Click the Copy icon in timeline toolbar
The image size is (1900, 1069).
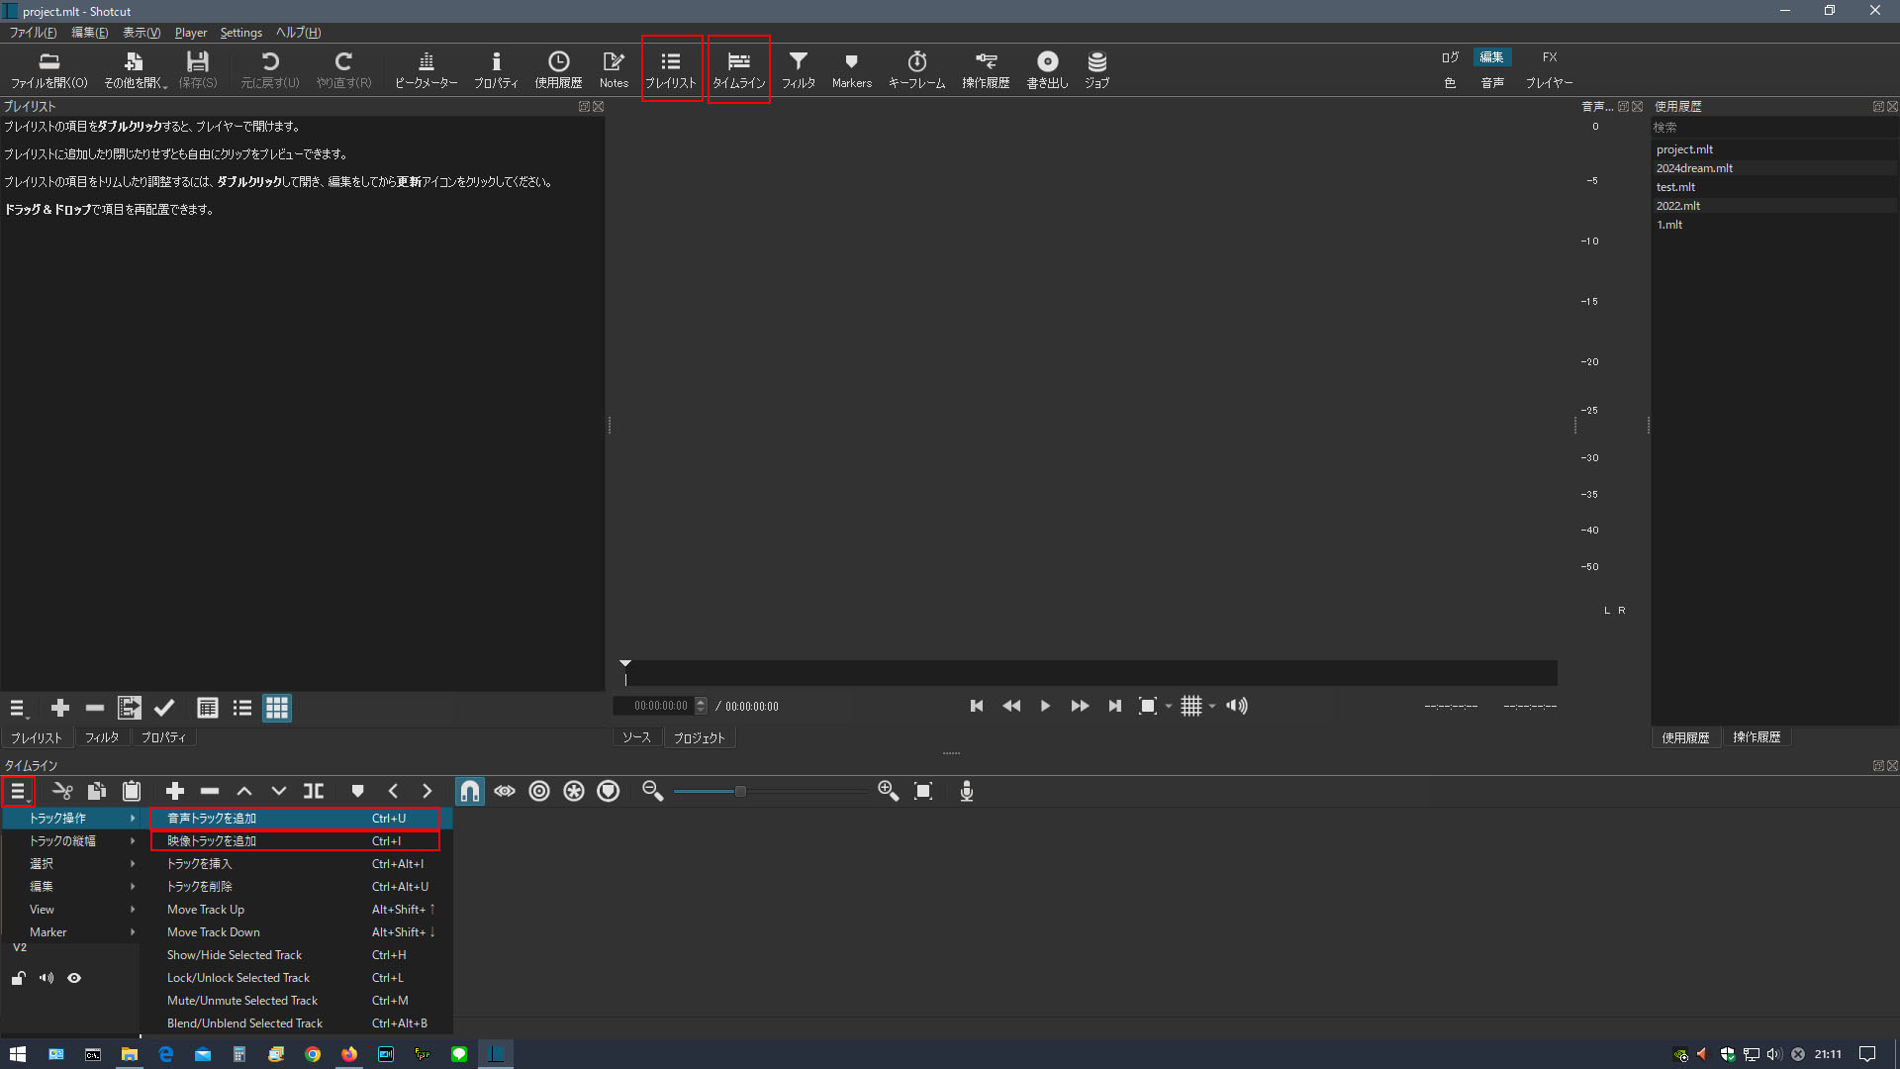(97, 791)
